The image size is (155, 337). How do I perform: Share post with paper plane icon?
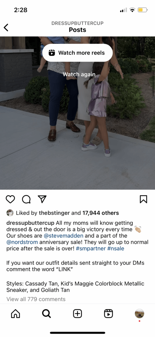pyautogui.click(x=42, y=199)
